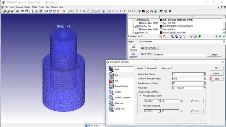Click the Starting Step Number field
The width and height of the screenshot is (226, 127).
188,74
